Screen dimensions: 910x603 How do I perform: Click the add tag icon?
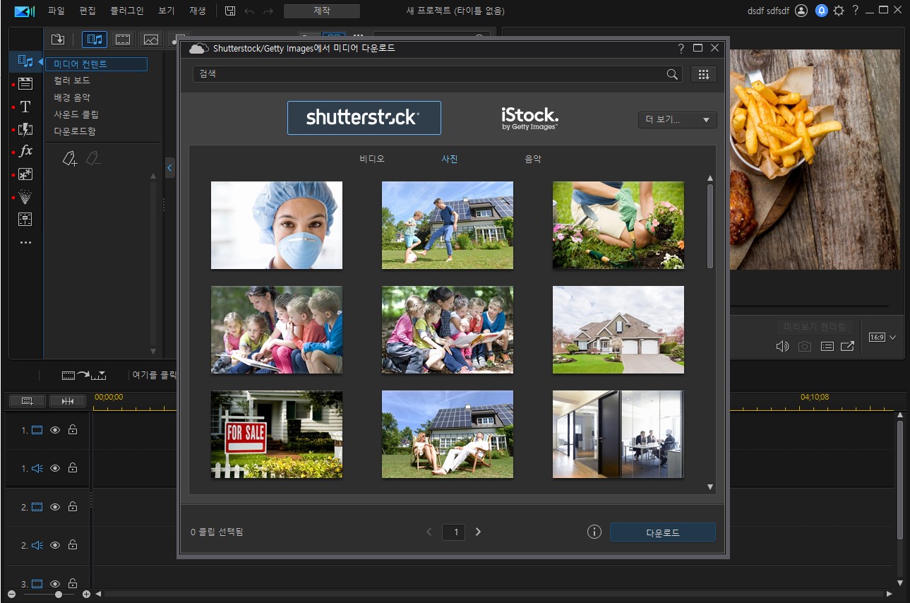click(69, 159)
